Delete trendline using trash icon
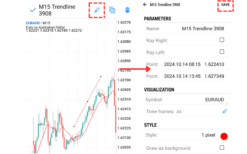This screenshot has width=247, height=154. [x=127, y=10]
